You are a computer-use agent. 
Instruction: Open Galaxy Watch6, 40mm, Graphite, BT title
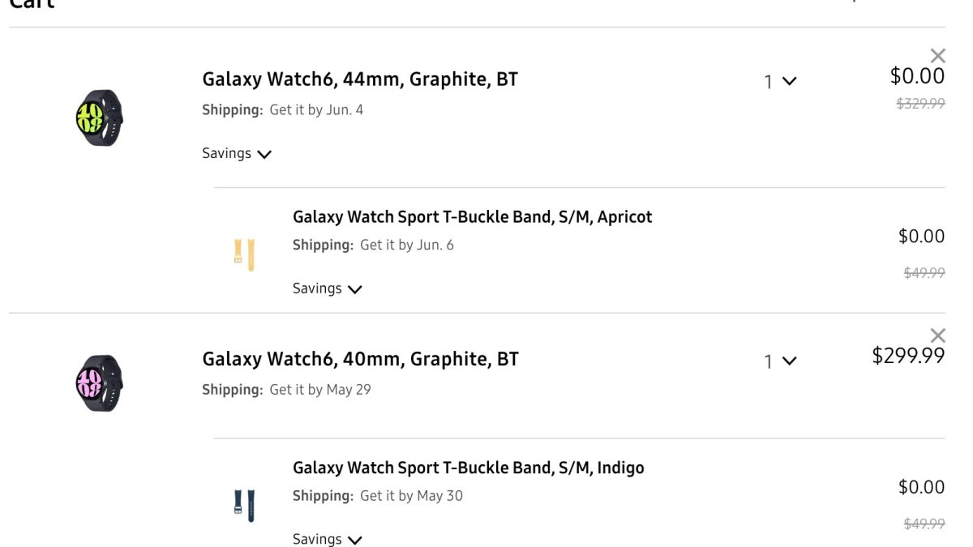point(360,359)
